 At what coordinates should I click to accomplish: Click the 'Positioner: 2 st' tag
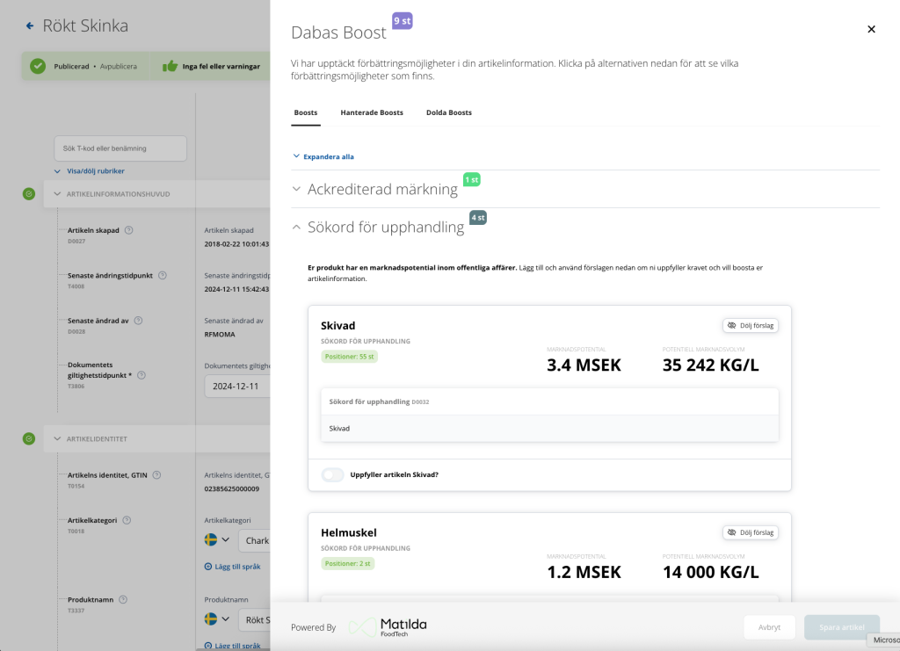(348, 564)
